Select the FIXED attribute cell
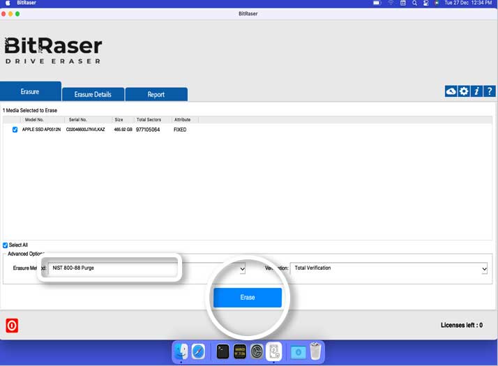Screen dimensions: 498x366 click(x=180, y=130)
